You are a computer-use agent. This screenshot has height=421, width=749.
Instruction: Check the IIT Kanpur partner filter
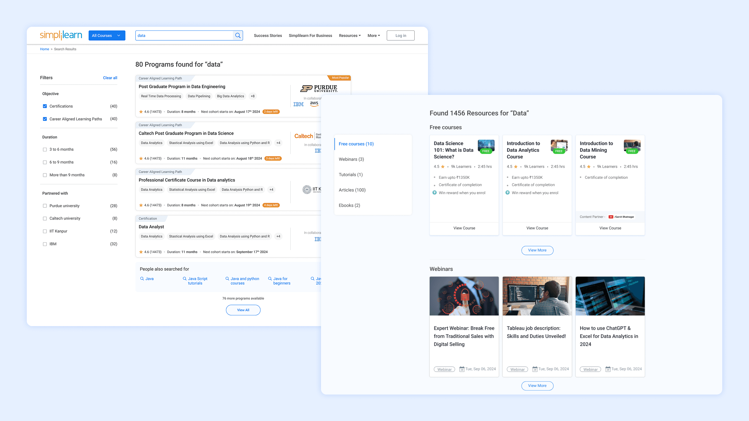click(45, 231)
